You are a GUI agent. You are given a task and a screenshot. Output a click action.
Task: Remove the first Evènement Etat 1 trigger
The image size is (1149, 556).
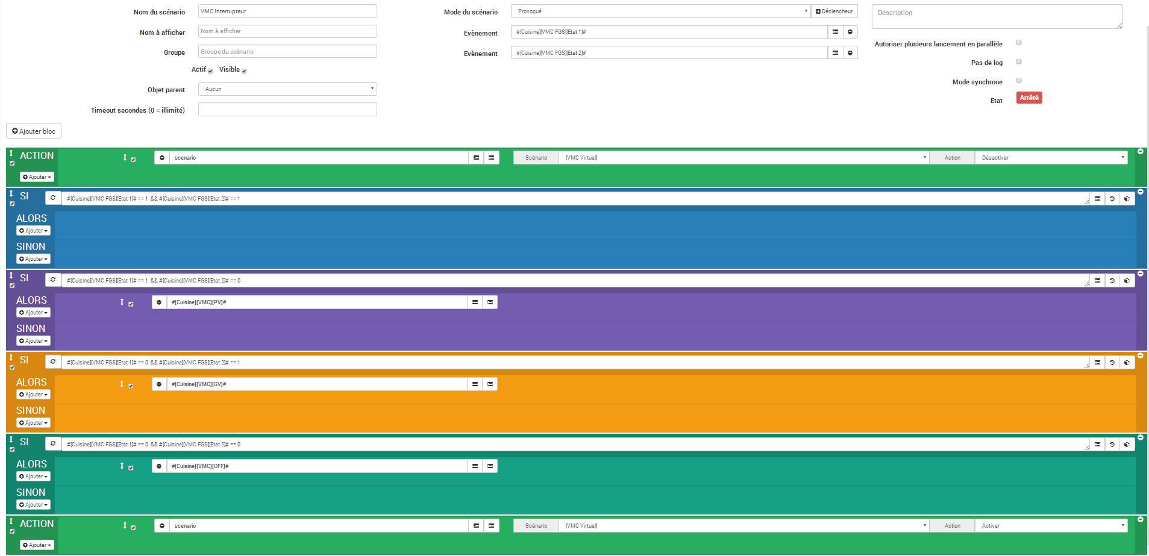click(850, 32)
